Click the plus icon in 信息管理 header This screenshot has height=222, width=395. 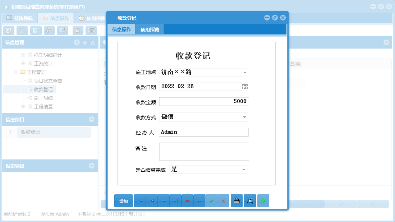tap(85, 42)
